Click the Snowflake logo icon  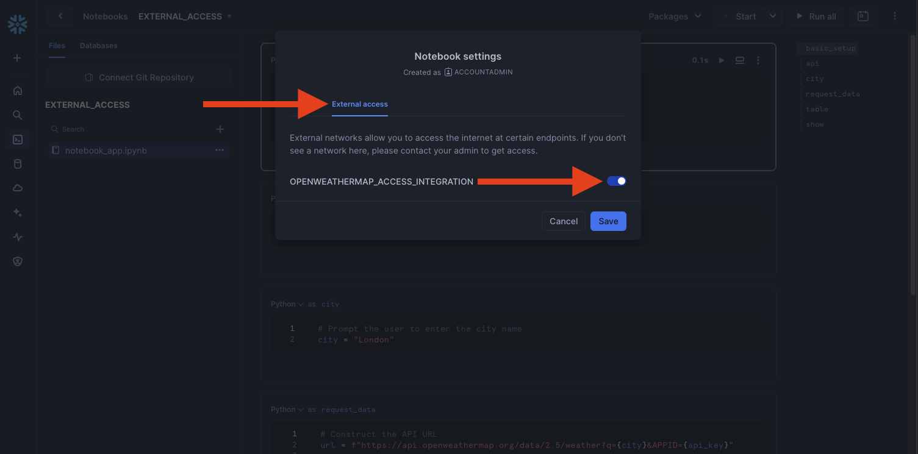coord(18,24)
